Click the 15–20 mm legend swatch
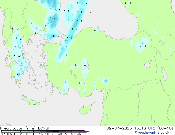 [43, 131]
